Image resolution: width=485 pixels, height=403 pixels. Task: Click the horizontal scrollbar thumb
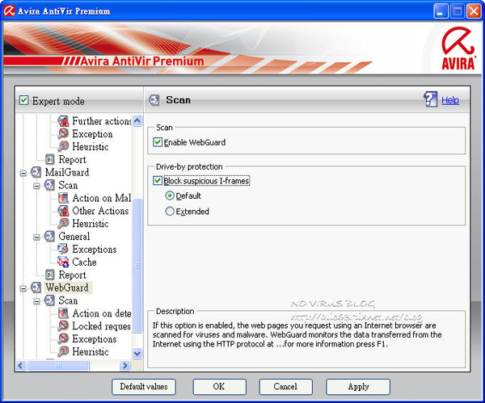(x=58, y=366)
